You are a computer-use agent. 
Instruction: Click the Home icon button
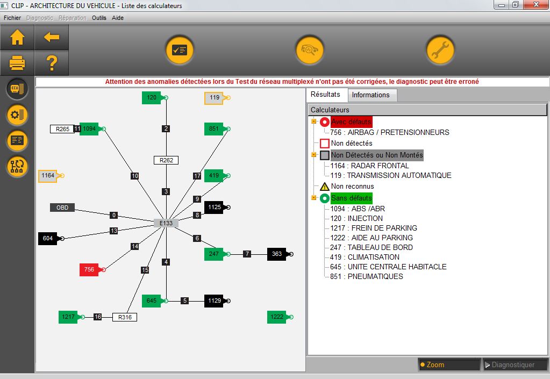[17, 38]
